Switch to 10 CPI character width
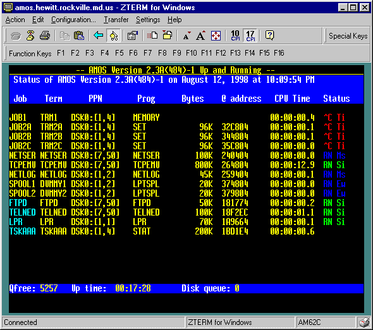Viewport: 373px width, 330px height. pyautogui.click(x=235, y=35)
